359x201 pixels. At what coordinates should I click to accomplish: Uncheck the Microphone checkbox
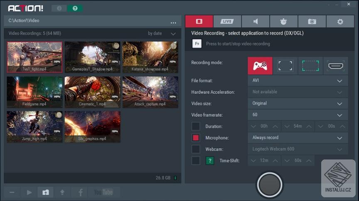tap(196, 137)
